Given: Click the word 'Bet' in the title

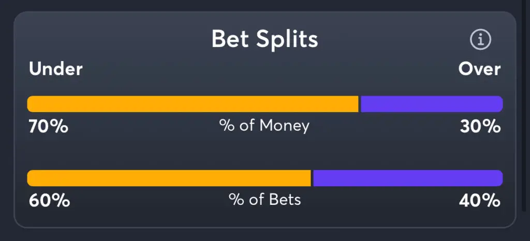Looking at the screenshot, I should 230,39.
